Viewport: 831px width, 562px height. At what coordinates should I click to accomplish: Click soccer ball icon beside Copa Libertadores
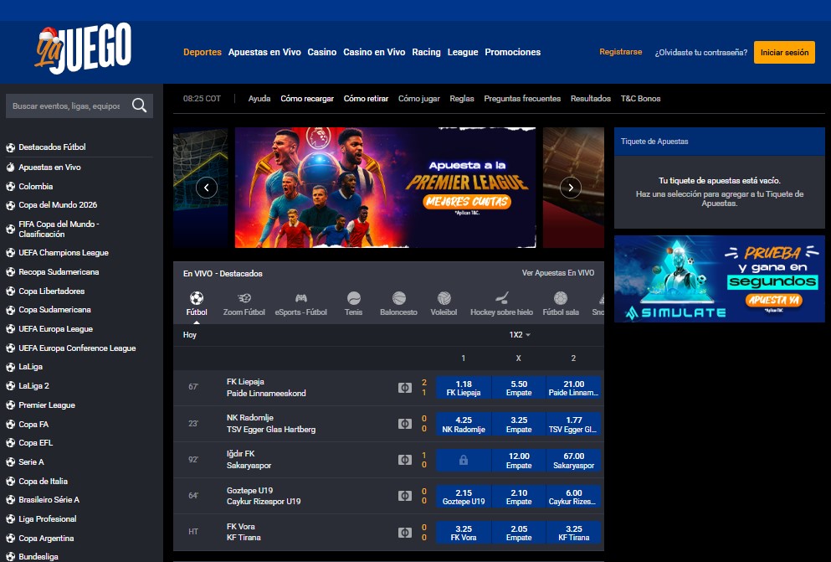(x=10, y=291)
